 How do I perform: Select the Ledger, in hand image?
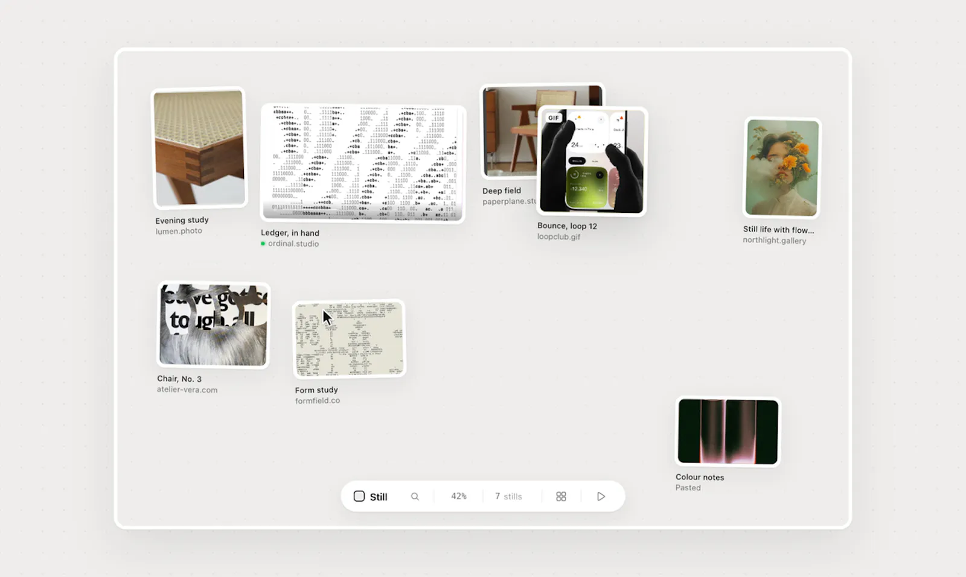pyautogui.click(x=363, y=163)
